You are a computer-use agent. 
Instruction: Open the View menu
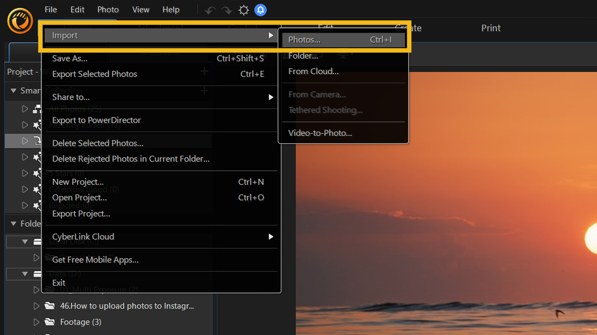click(x=140, y=10)
